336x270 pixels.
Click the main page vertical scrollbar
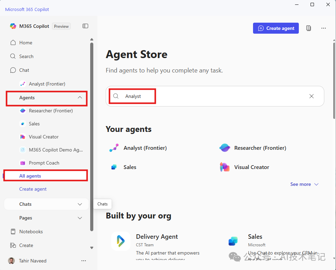334,80
